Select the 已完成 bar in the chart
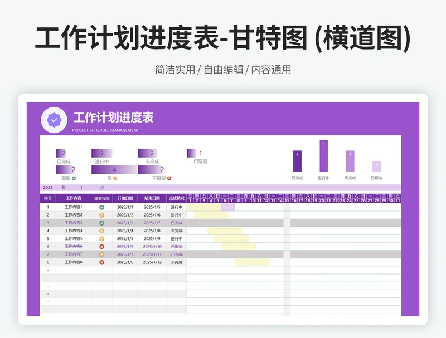446x338 pixels. [297, 161]
